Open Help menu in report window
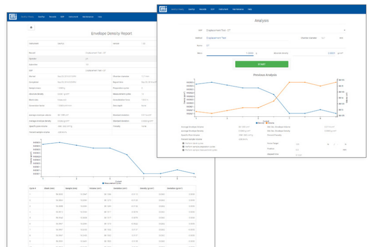This screenshot has height=247, width=370. point(99,17)
